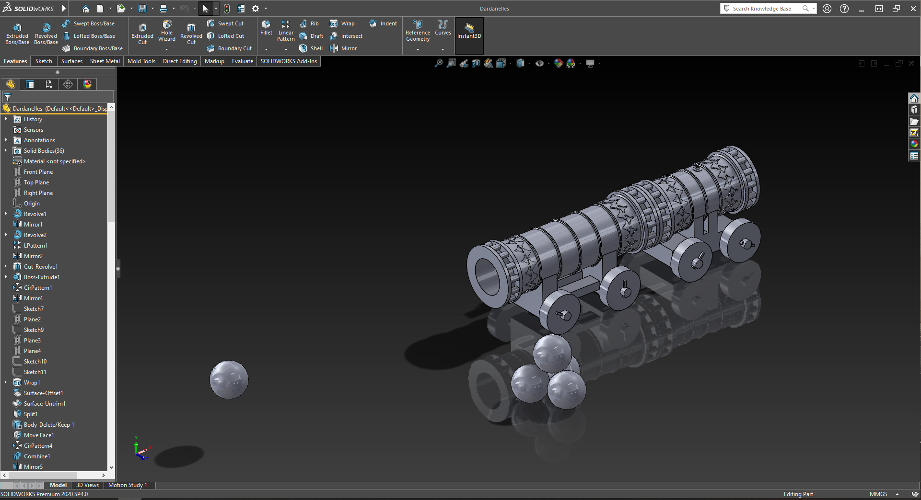
Task: Expand the Annotations node
Action: (x=6, y=140)
